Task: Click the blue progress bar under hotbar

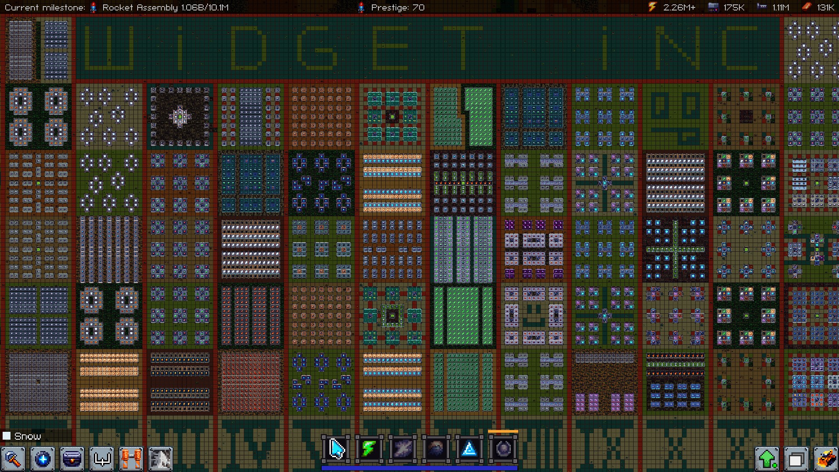Action: (419, 468)
